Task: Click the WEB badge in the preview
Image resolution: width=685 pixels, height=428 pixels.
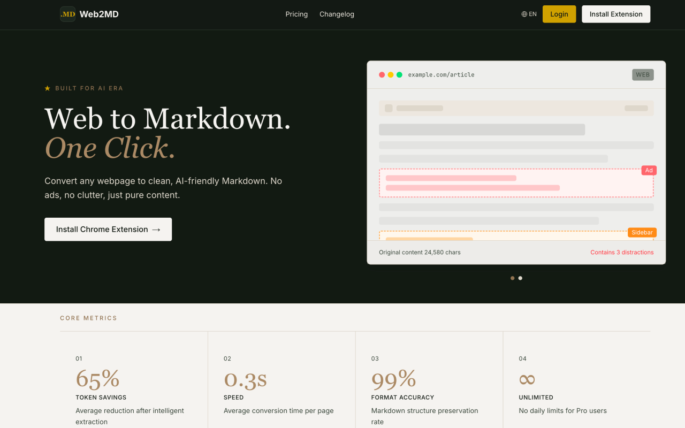Action: click(643, 75)
